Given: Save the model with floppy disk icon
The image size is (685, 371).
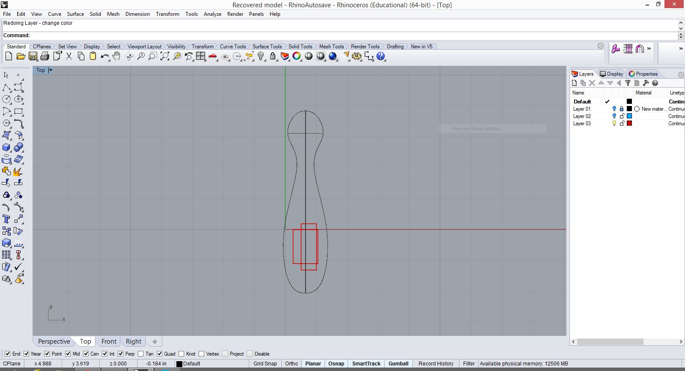Looking at the screenshot, I should (33, 56).
